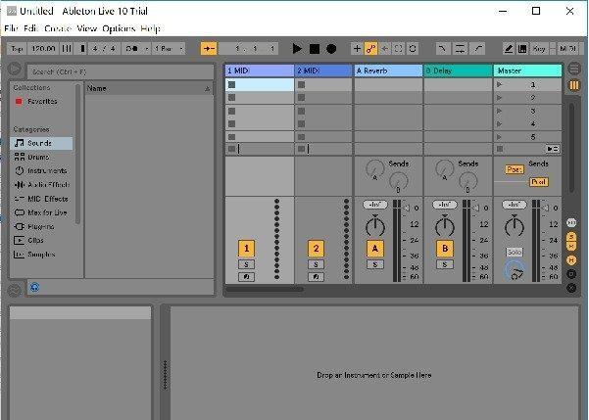Select the 4 / 4 time signature field
589x420 pixels.
104,49
